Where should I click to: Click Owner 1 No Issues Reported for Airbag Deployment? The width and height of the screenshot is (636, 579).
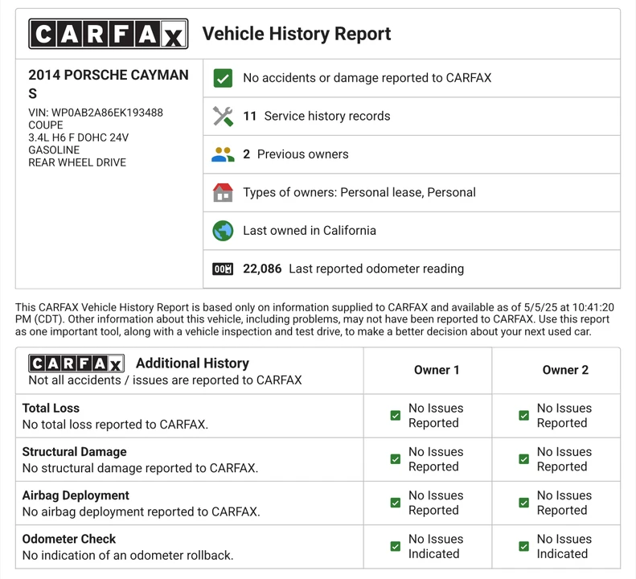point(436,503)
